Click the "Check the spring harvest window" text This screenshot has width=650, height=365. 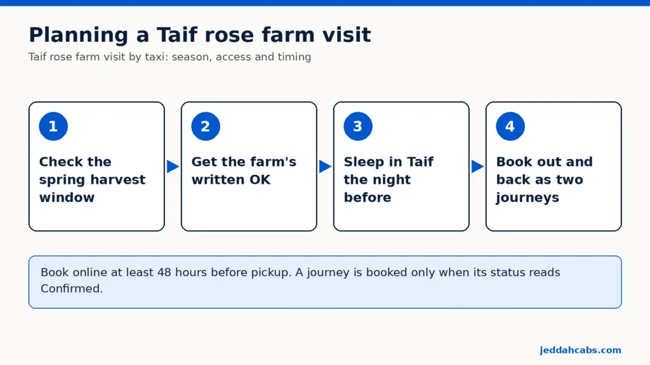pyautogui.click(x=92, y=179)
